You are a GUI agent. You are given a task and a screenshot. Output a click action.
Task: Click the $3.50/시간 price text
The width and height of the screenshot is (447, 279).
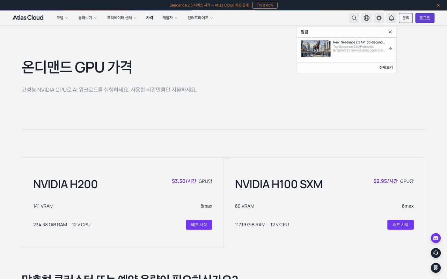pyautogui.click(x=184, y=181)
